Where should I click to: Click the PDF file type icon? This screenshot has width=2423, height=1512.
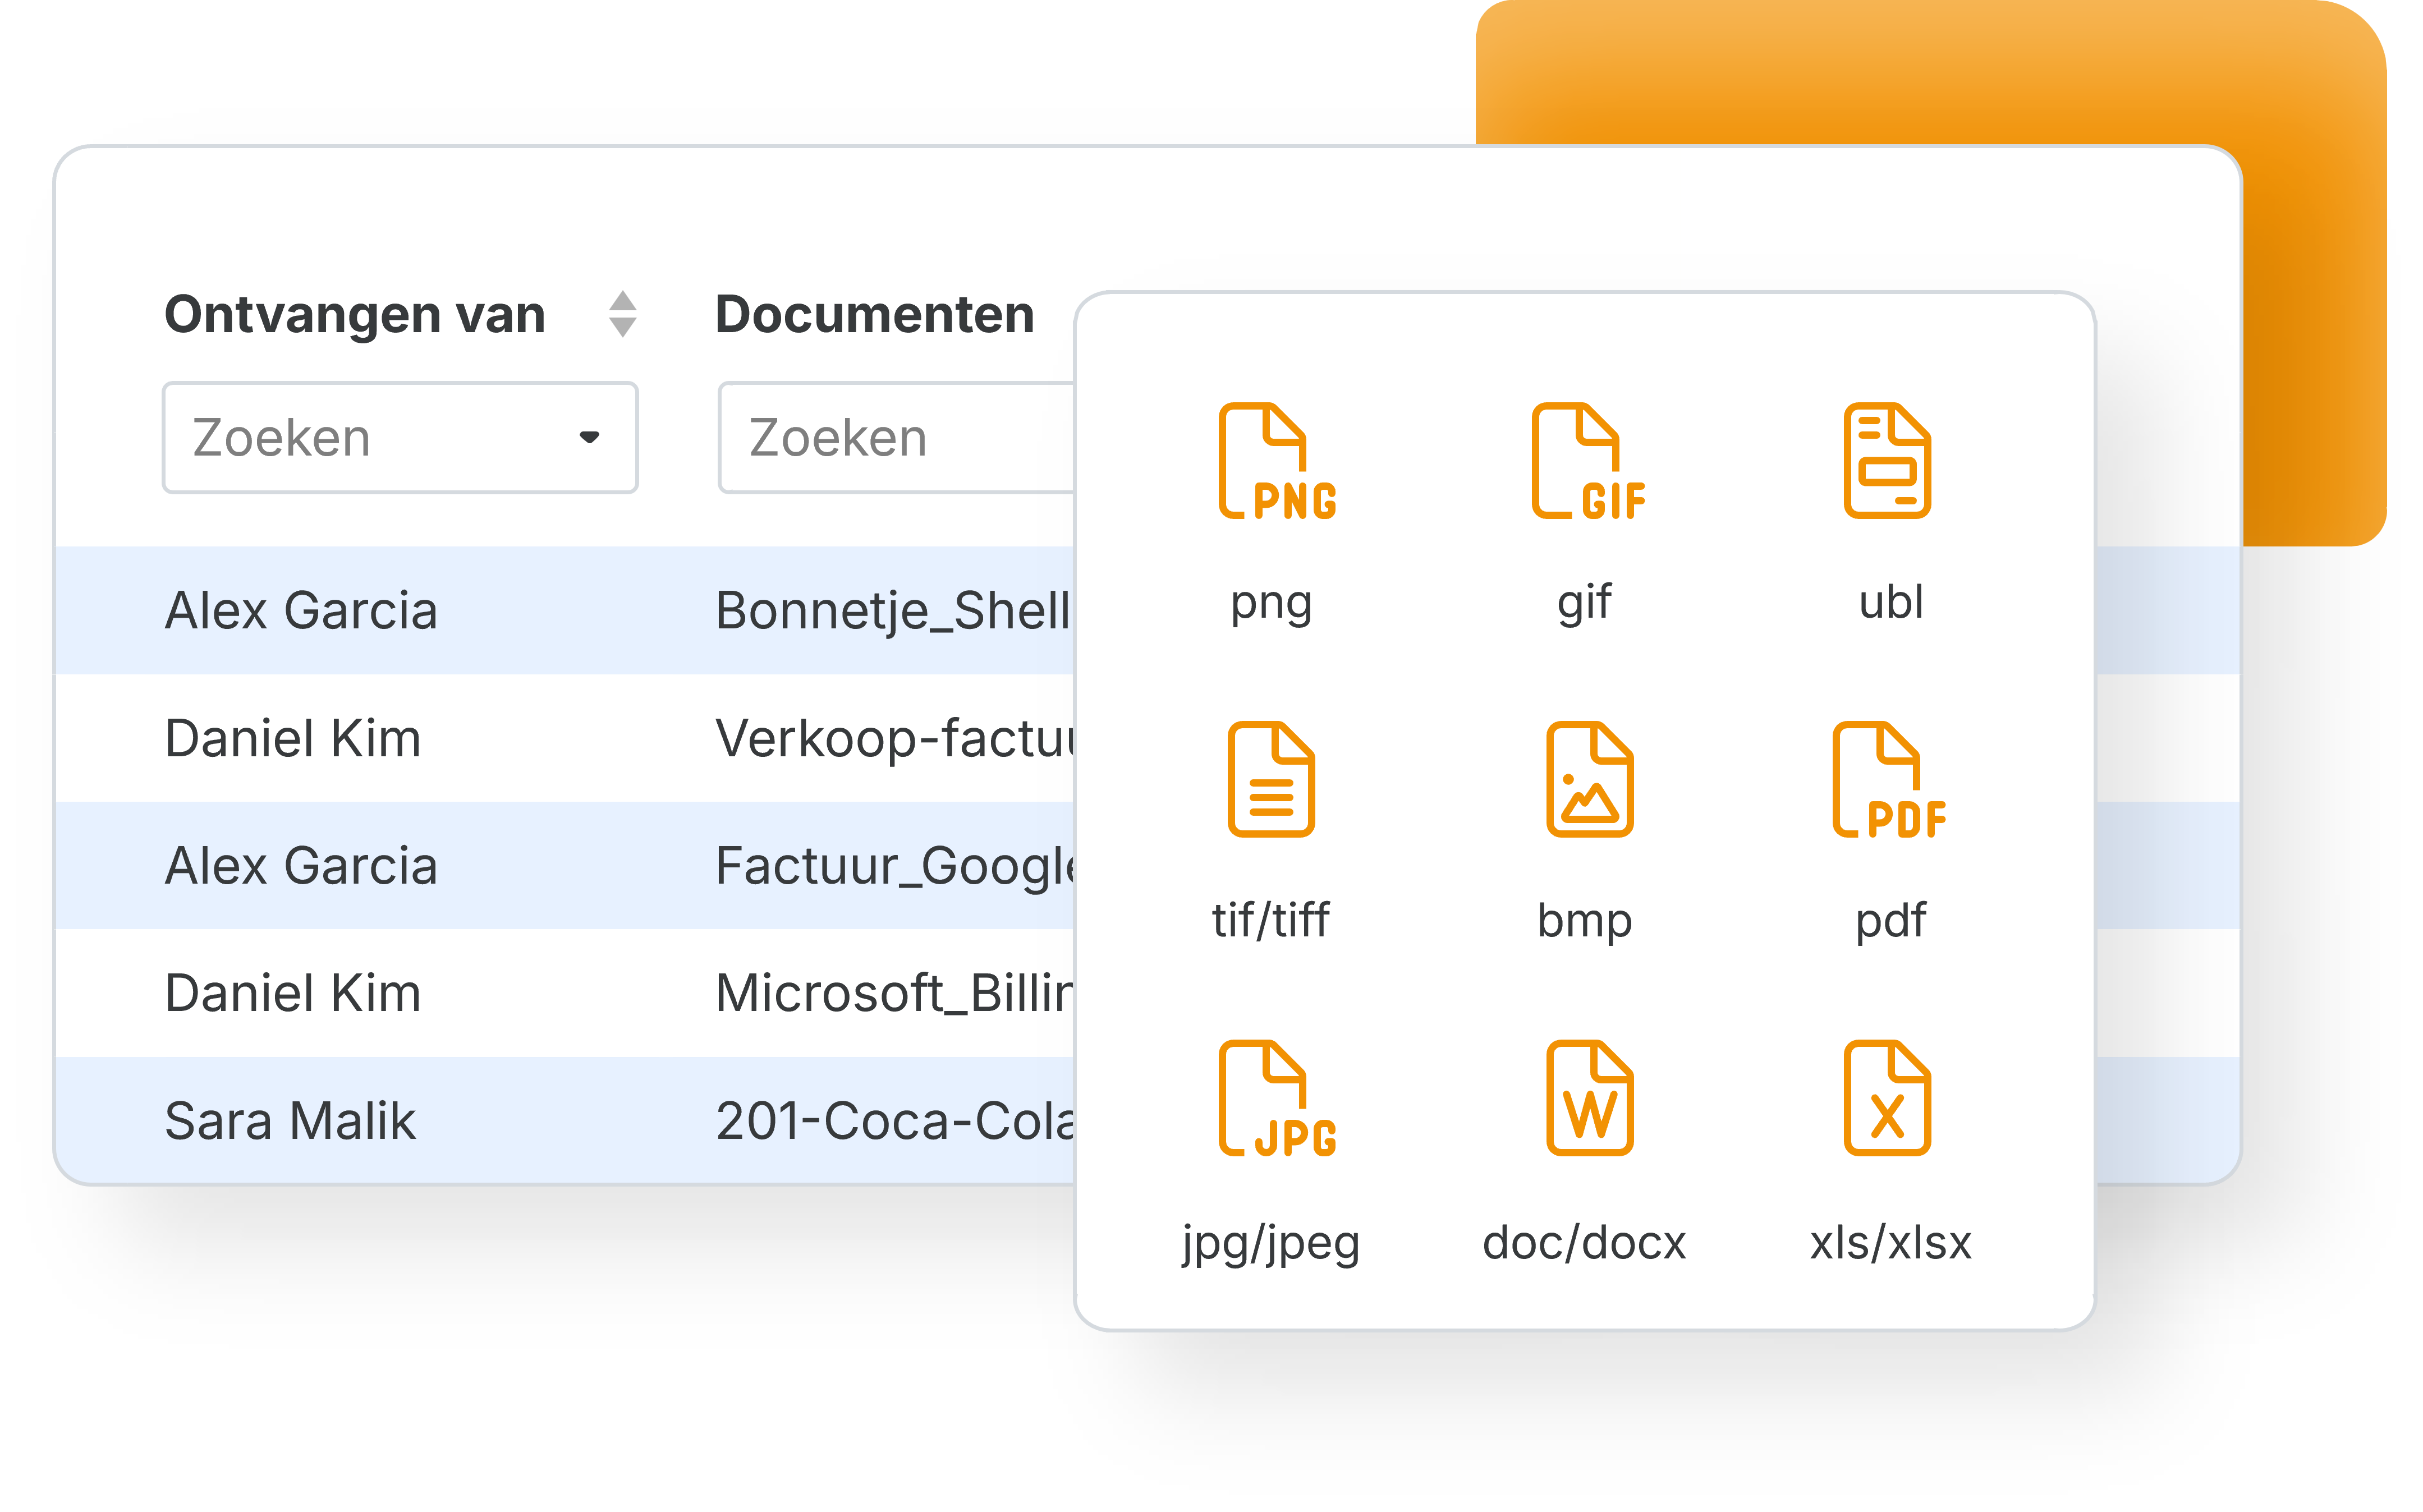click(1888, 779)
